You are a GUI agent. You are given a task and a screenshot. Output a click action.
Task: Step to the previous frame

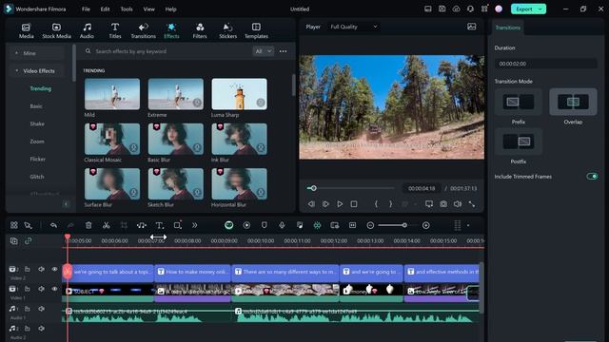point(311,204)
